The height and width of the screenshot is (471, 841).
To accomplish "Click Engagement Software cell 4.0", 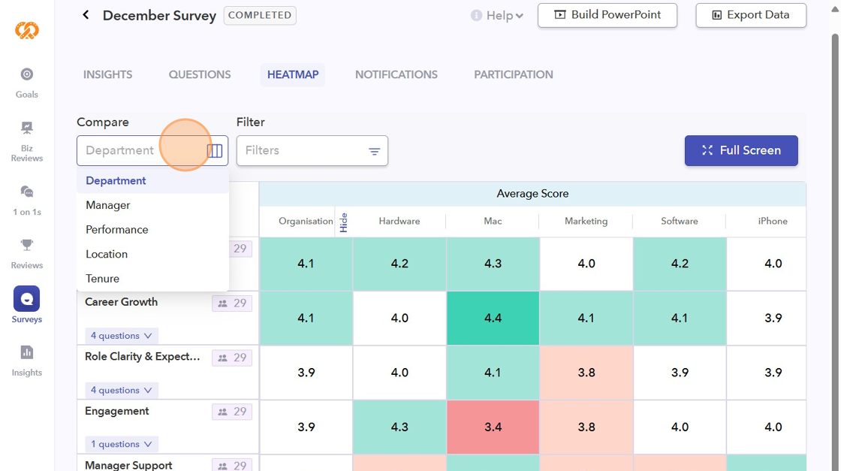I will [680, 427].
